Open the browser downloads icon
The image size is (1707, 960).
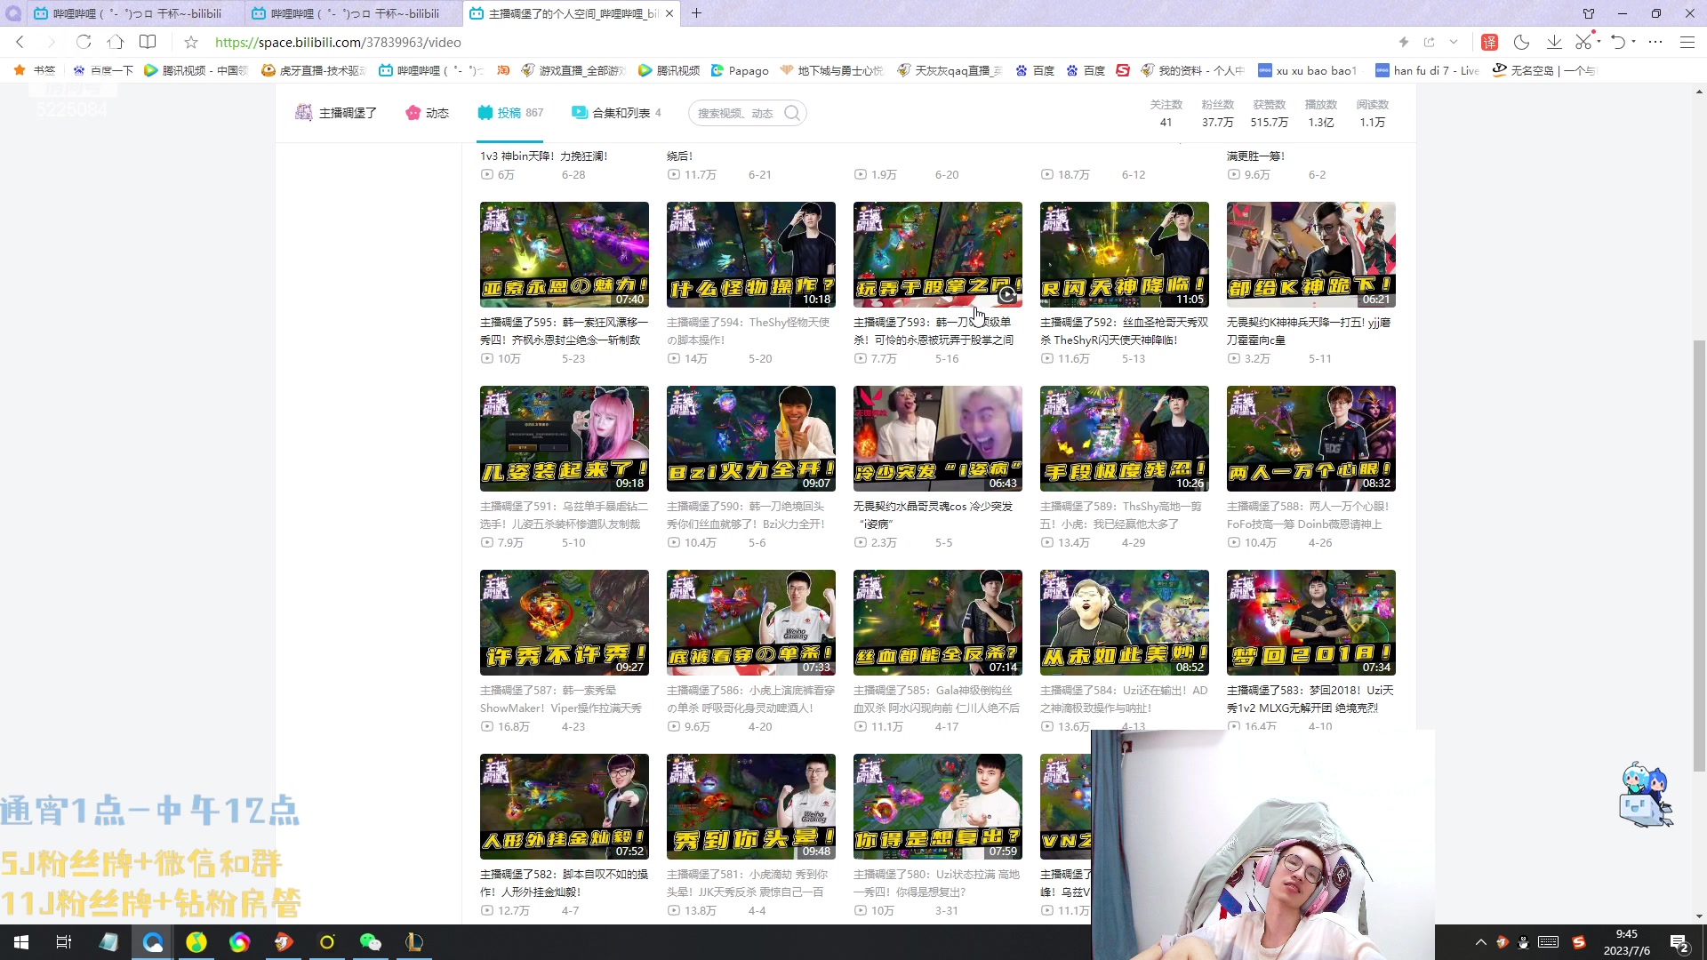pos(1554,42)
